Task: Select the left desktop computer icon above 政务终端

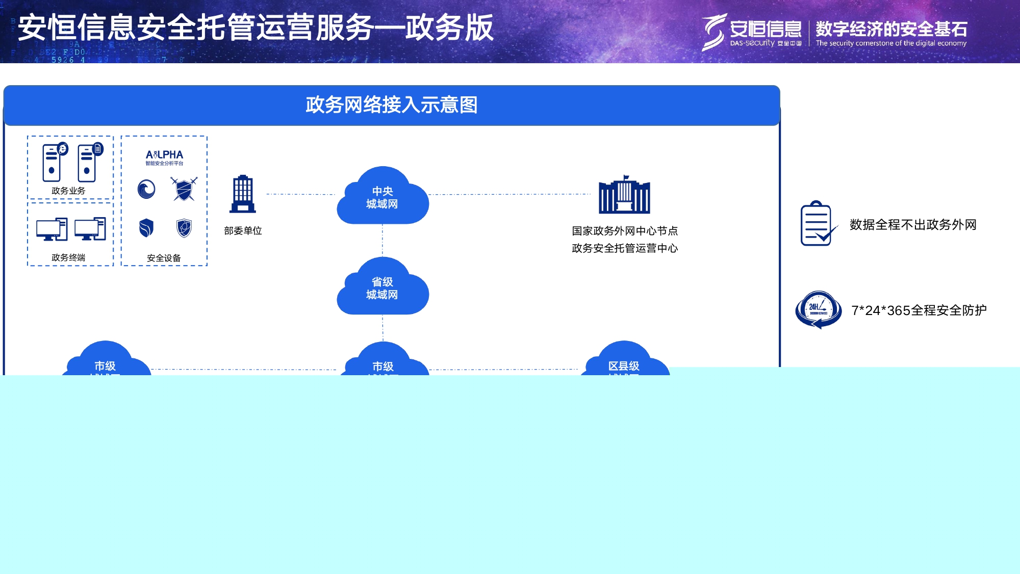Action: 52,229
